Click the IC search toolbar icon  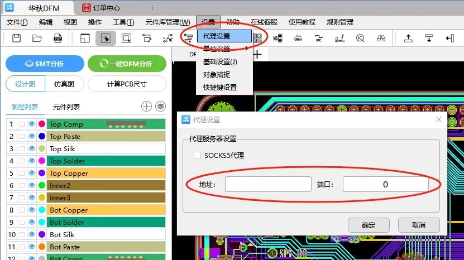point(360,38)
